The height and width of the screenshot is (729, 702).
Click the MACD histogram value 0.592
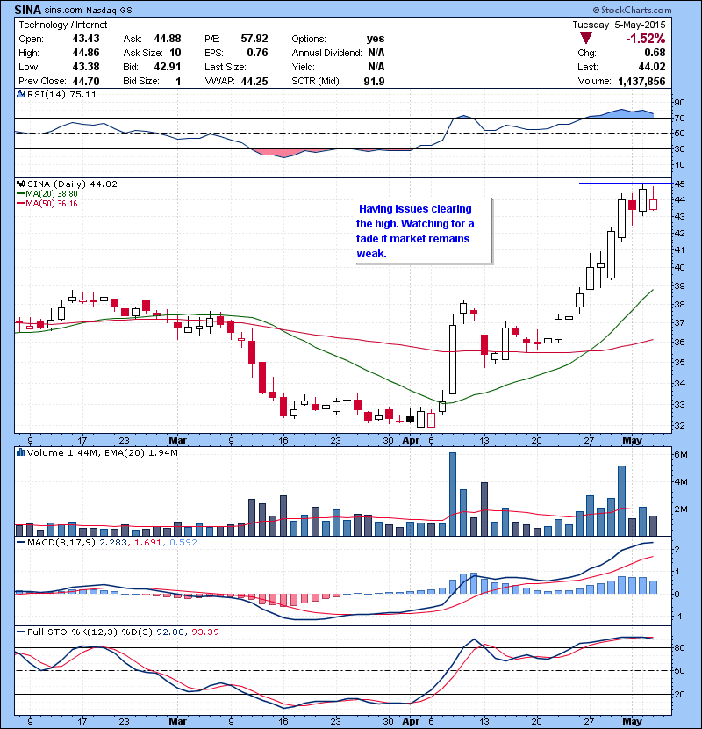tap(183, 543)
